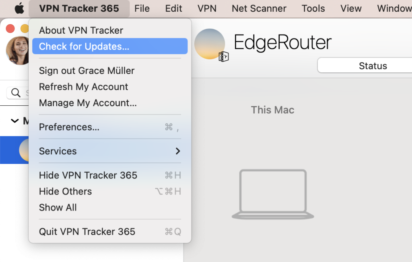Open the Tools menu
This screenshot has height=262, width=412.
(313, 8)
